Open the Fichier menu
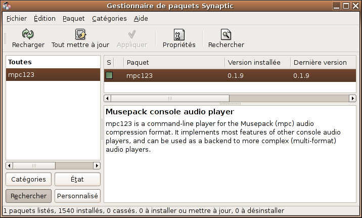This screenshot has height=218, width=362. pyautogui.click(x=16, y=19)
